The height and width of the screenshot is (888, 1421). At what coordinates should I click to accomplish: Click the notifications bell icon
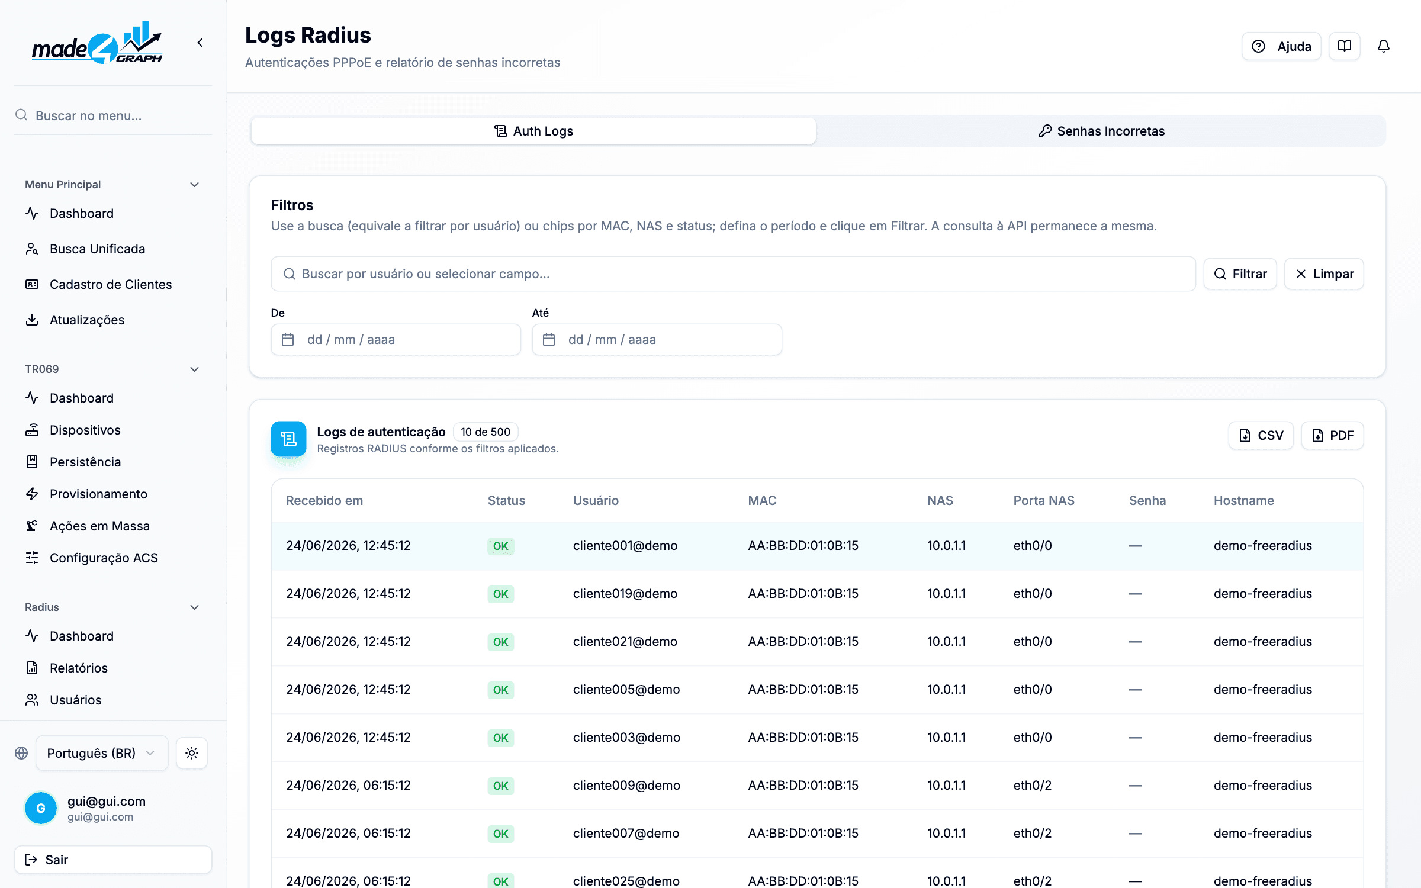pyautogui.click(x=1383, y=46)
